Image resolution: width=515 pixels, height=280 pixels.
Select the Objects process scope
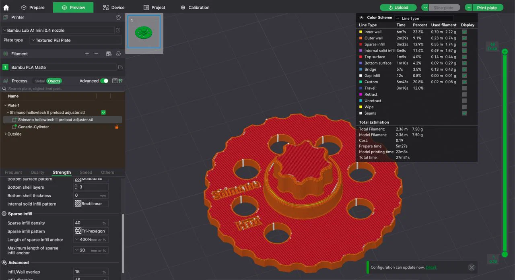[x=54, y=81]
